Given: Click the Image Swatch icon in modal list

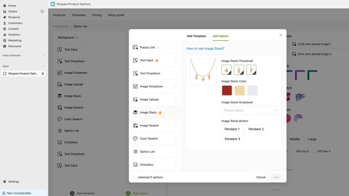Looking at the screenshot, I should pyautogui.click(x=135, y=125).
